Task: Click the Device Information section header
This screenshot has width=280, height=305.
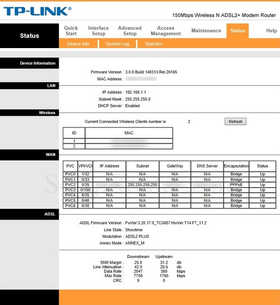Action: click(30, 63)
